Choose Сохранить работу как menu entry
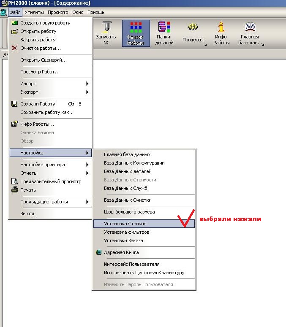Image resolution: width=286 pixels, height=327 pixels. (51, 112)
